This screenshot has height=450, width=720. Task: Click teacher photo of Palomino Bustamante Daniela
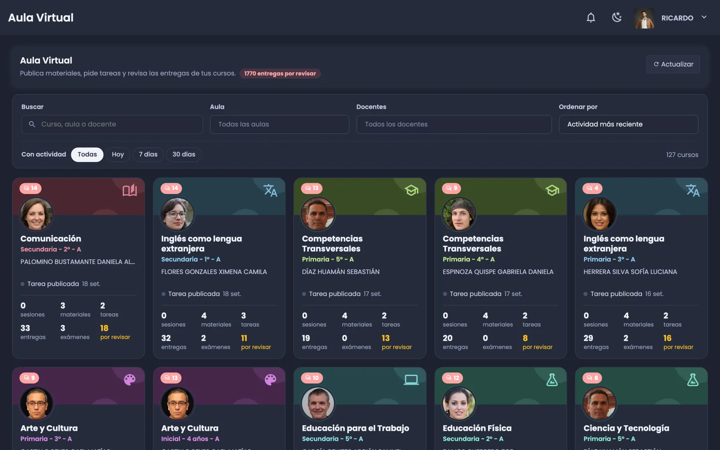36,214
